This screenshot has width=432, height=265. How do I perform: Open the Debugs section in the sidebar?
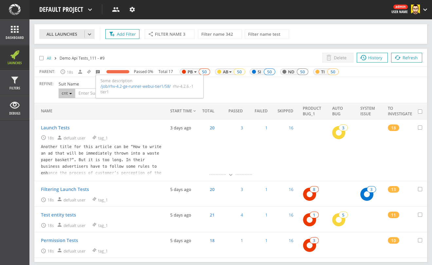click(x=14, y=107)
